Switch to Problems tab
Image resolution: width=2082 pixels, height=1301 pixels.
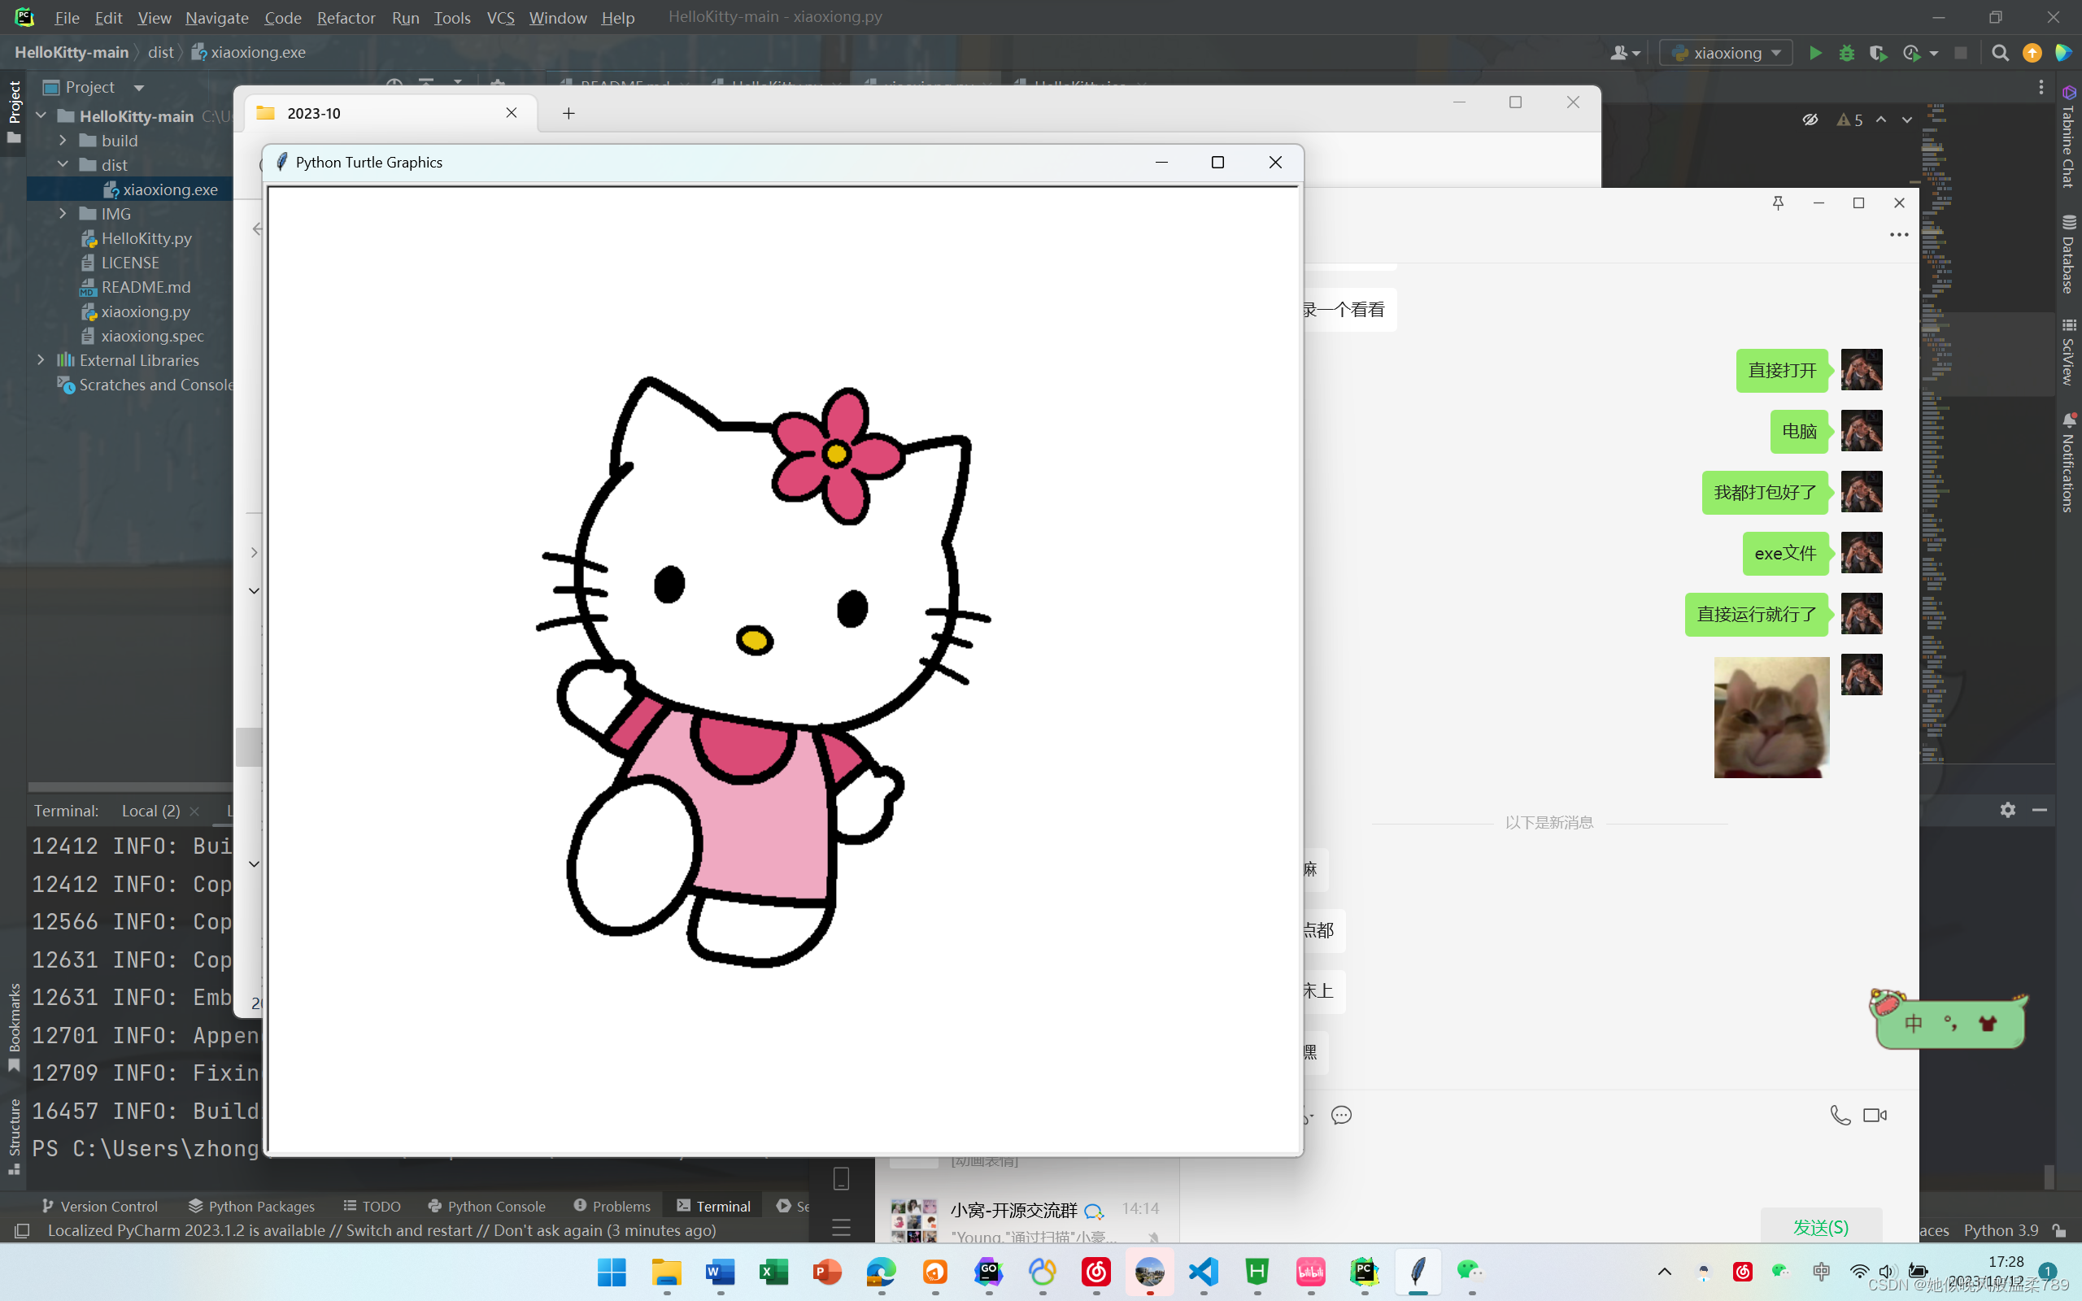point(612,1206)
